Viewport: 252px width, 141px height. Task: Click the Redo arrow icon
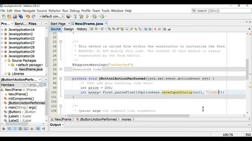coord(33,16)
